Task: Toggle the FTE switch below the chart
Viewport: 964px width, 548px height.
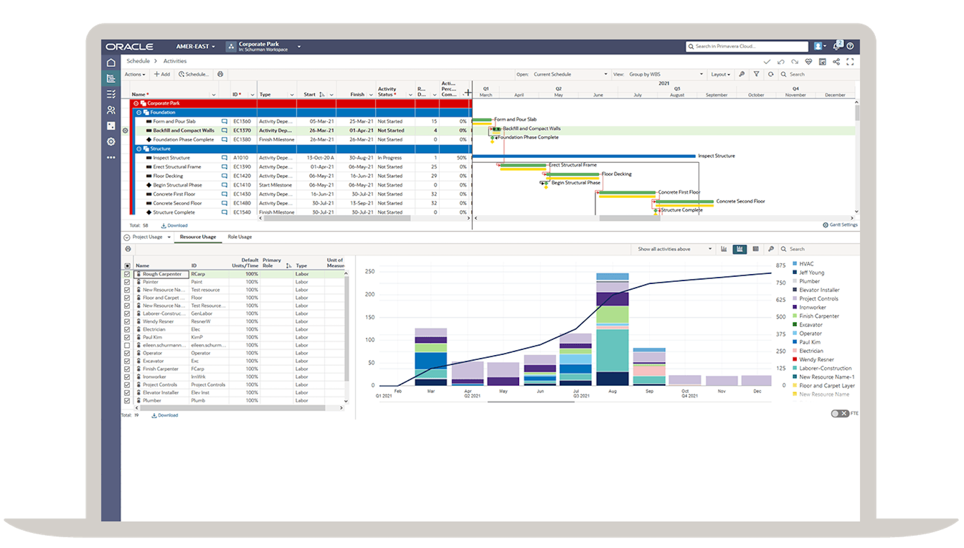Action: pyautogui.click(x=839, y=414)
